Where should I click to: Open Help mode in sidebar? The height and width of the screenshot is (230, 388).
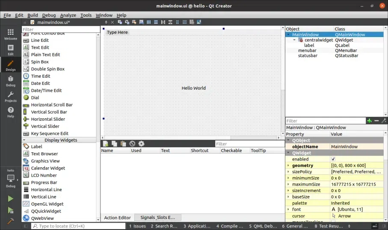pos(10,112)
